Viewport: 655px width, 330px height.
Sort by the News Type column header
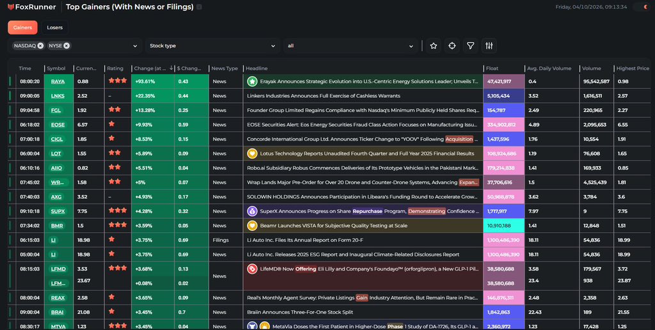point(225,68)
